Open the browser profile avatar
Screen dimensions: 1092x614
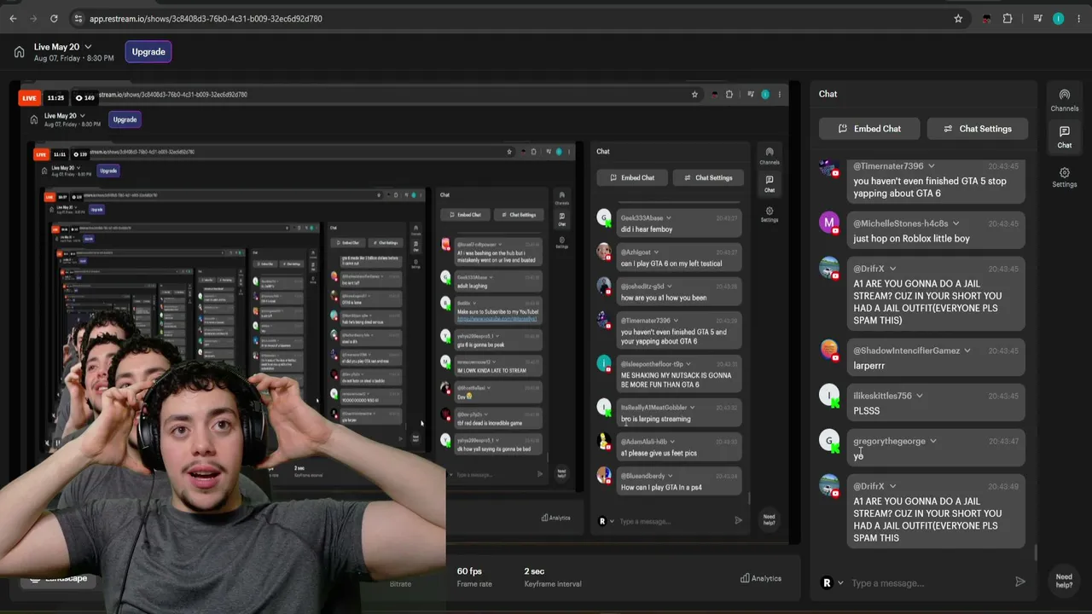pos(1059,19)
